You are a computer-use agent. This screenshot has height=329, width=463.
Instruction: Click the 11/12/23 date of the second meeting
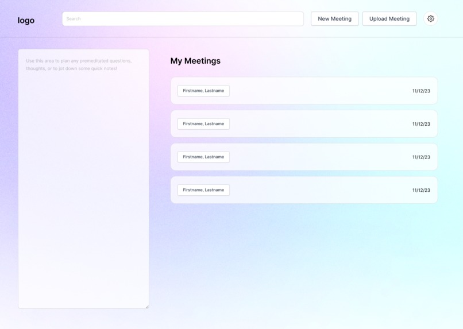pyautogui.click(x=421, y=124)
